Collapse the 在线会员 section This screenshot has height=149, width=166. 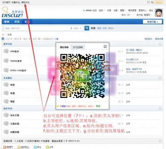(160, 141)
